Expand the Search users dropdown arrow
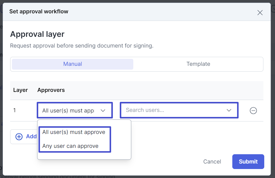The image size is (275, 178). click(x=229, y=110)
